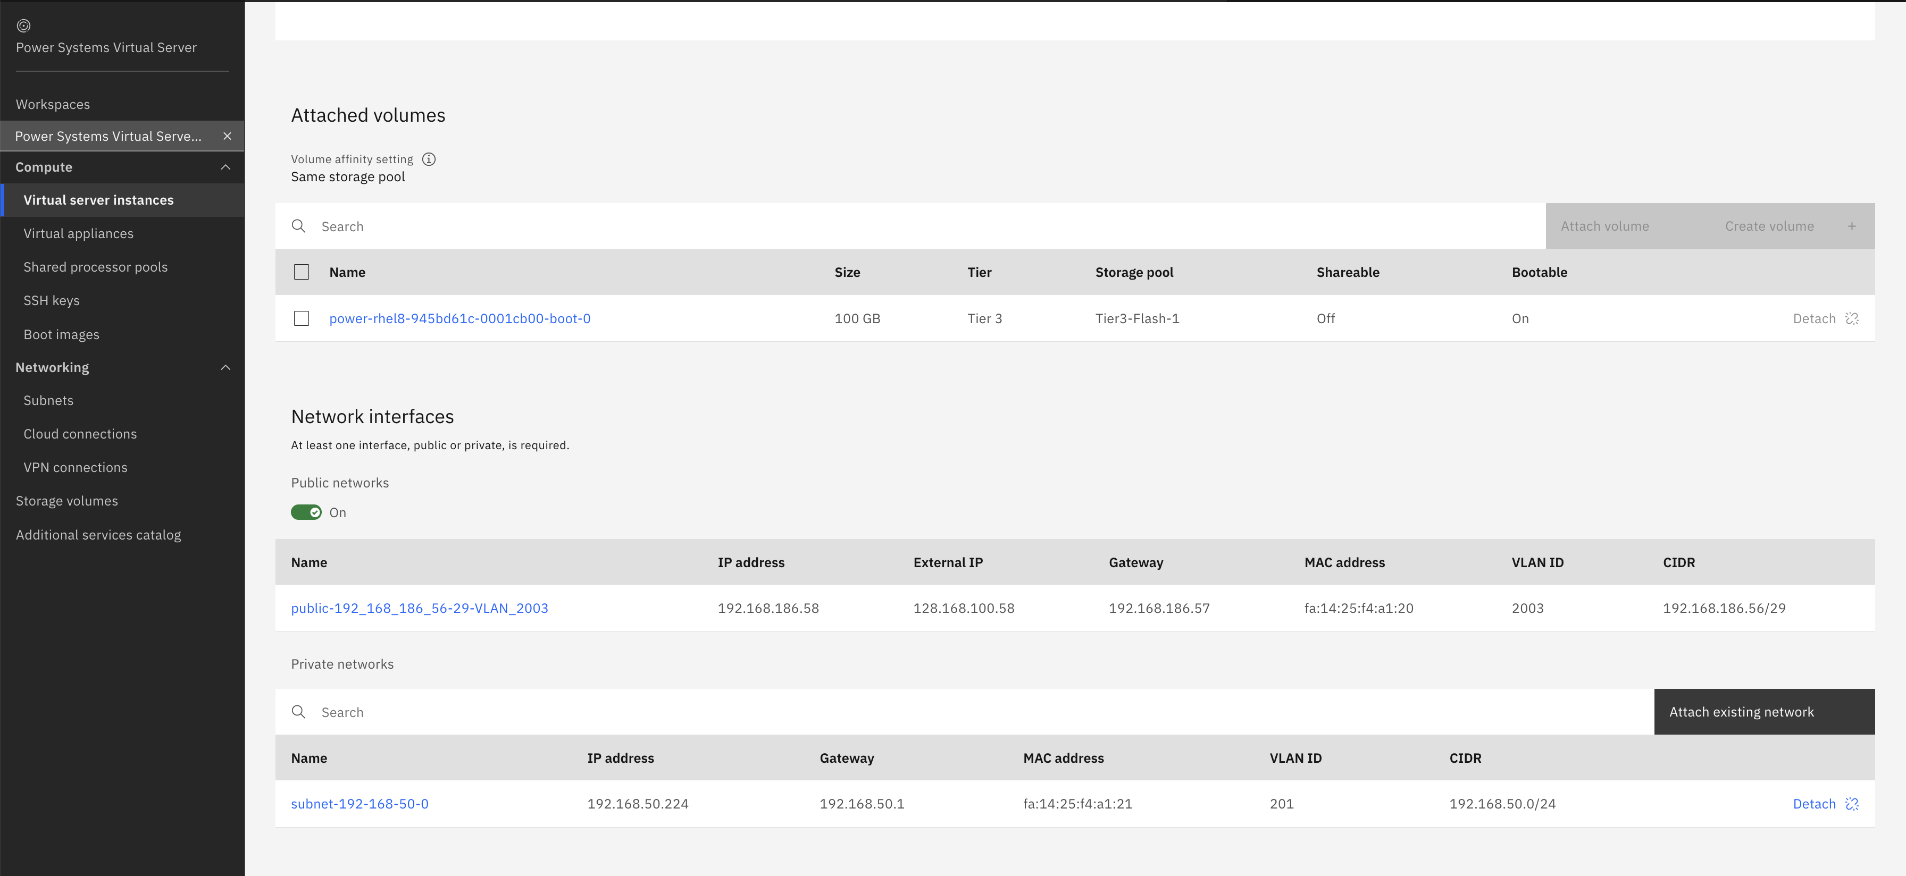
Task: Collapse the Compute section chevron
Action: (225, 167)
